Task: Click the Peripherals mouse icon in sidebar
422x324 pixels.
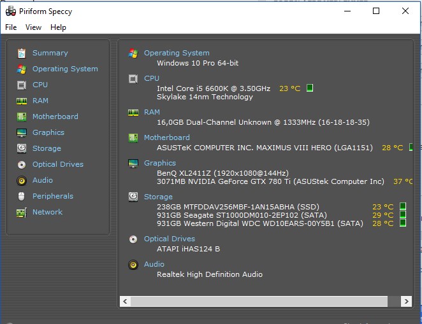Action: tap(22, 197)
